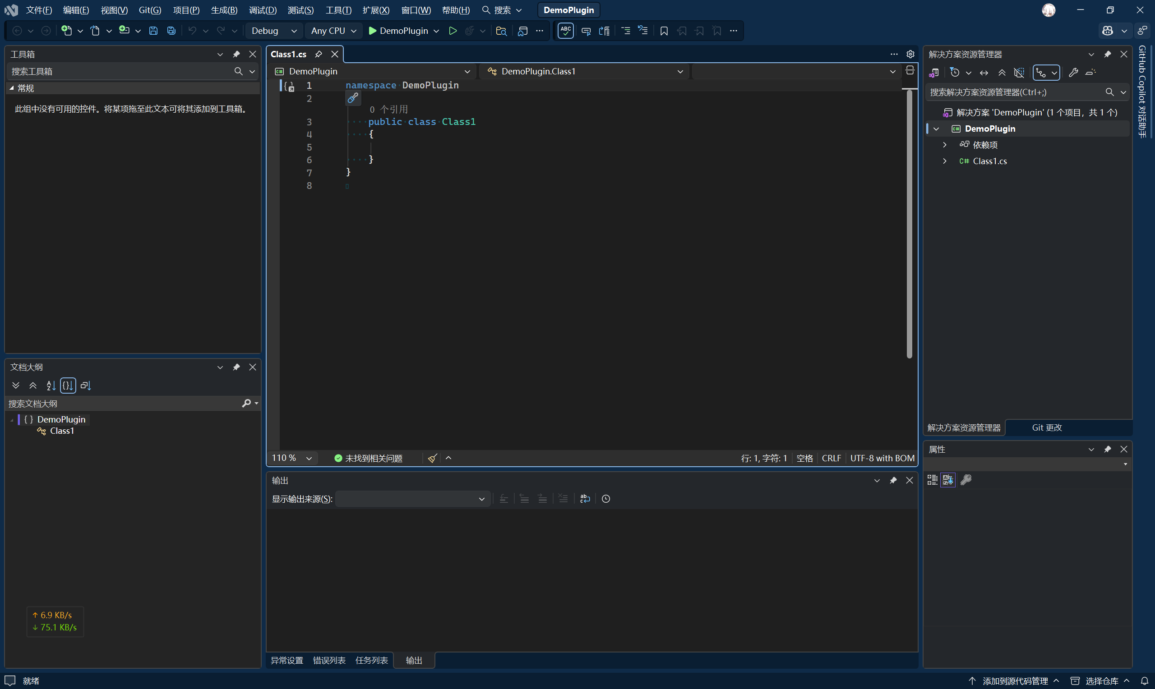This screenshot has width=1155, height=689.
Task: Open Solution Explorer properties wrench icon
Action: 1073,73
